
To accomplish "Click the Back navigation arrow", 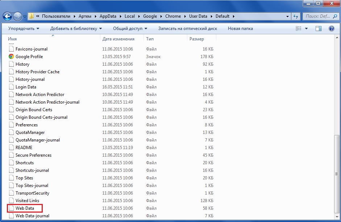I will [7, 16].
